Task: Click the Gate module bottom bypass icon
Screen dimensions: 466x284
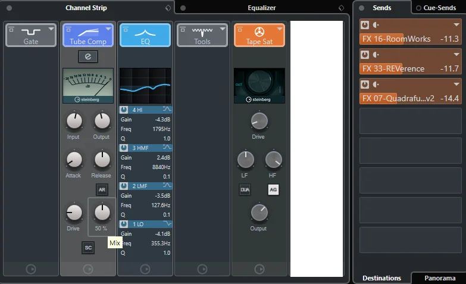Action: coord(31,269)
